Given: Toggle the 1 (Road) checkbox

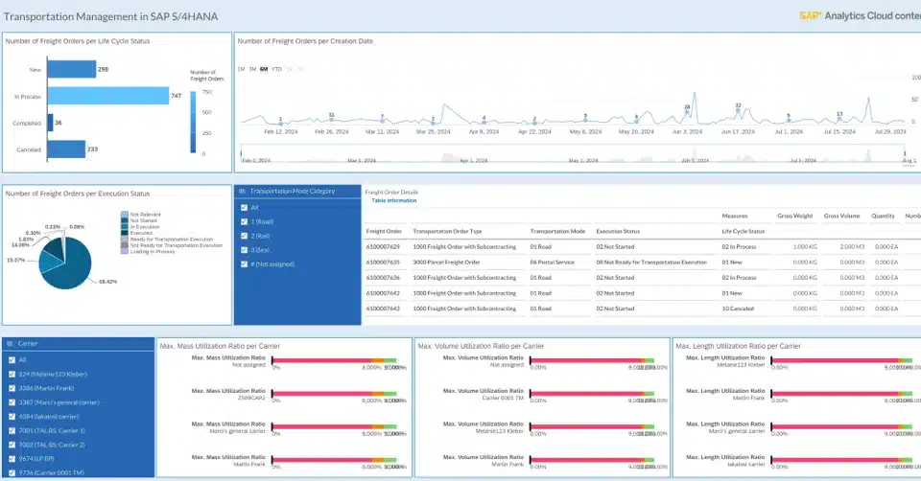Looking at the screenshot, I should (x=244, y=221).
